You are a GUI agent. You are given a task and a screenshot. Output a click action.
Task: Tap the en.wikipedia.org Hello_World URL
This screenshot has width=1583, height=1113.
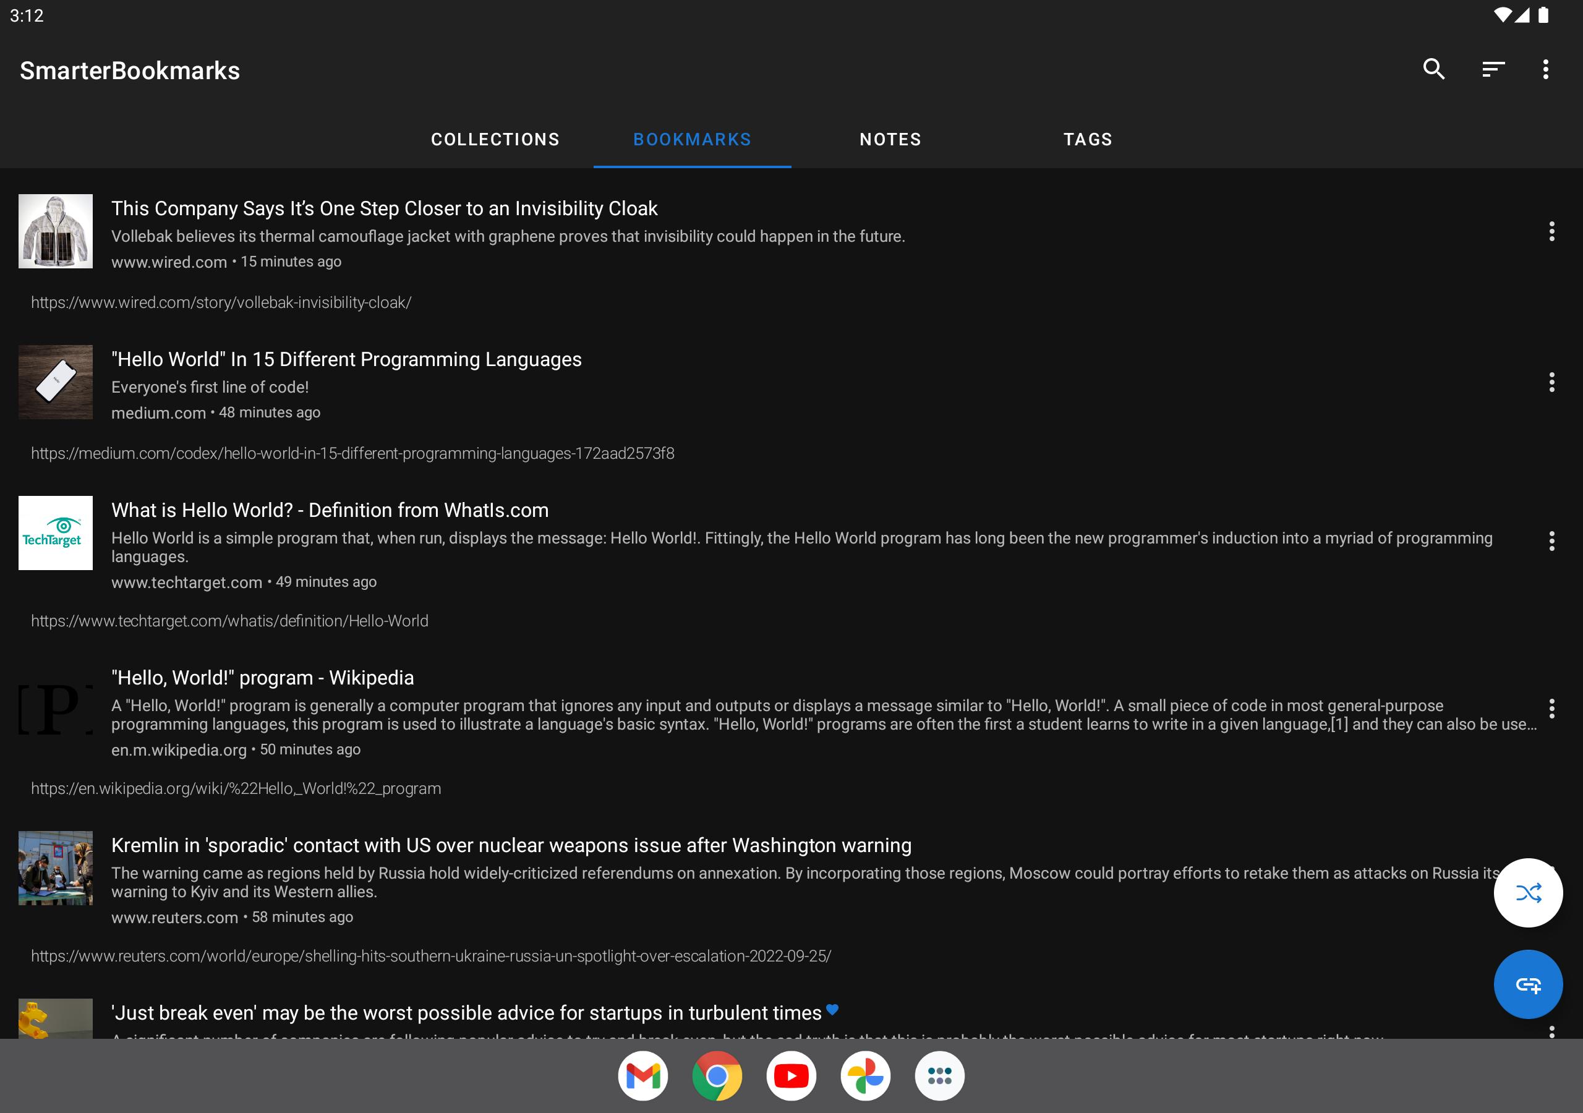[236, 789]
